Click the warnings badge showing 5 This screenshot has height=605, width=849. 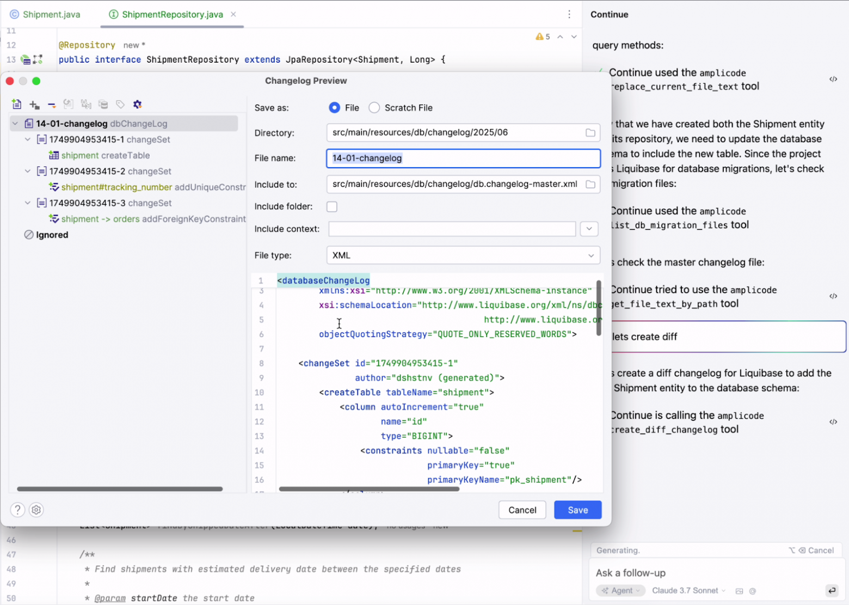543,36
